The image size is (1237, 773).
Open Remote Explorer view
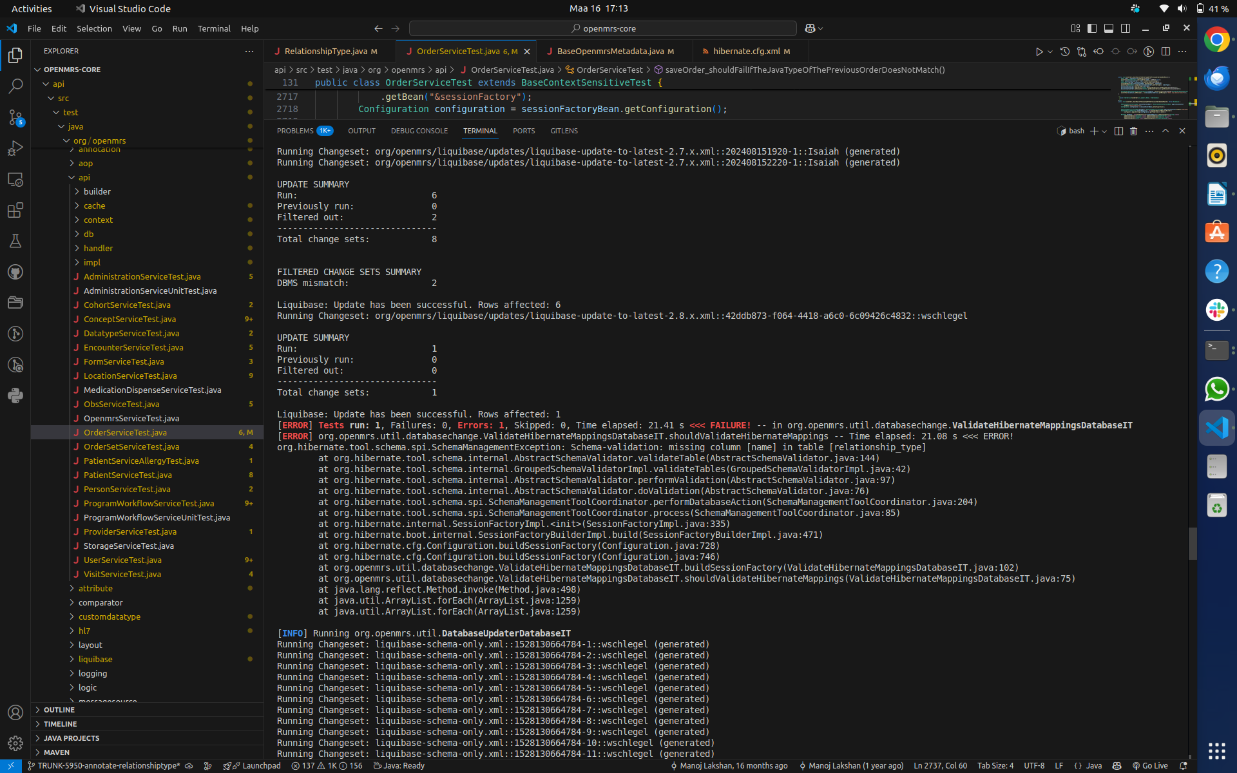[15, 179]
